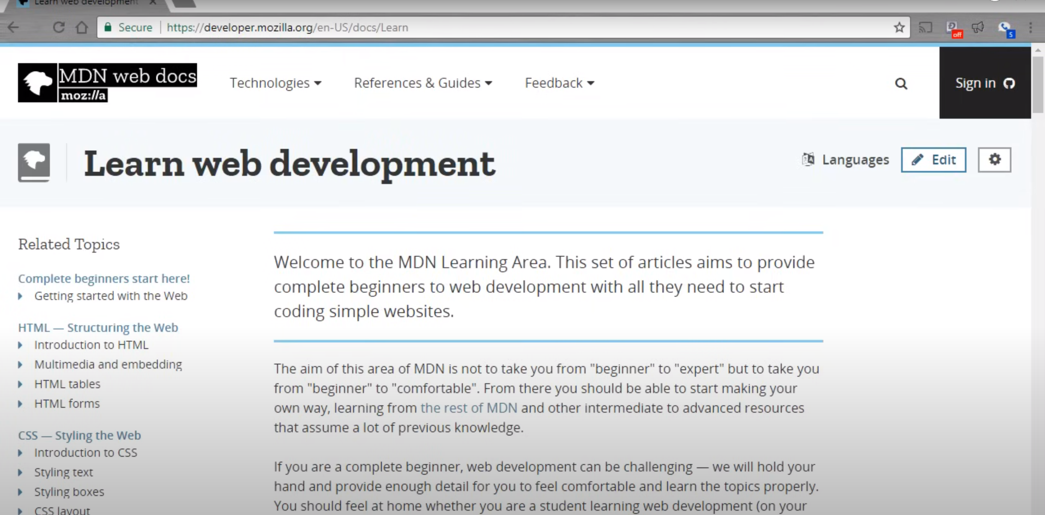
Task: Open HTML — Structuring the Web link
Action: (98, 327)
